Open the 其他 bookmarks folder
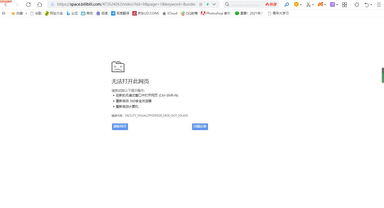Screen dimensions: 384x208 point(87,13)
